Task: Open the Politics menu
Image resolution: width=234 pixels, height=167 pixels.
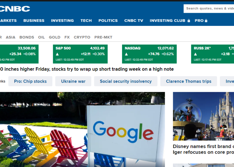Action: (108, 21)
